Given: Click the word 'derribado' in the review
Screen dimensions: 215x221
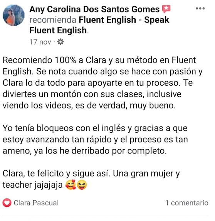Looking at the screenshot, I should [91, 151].
